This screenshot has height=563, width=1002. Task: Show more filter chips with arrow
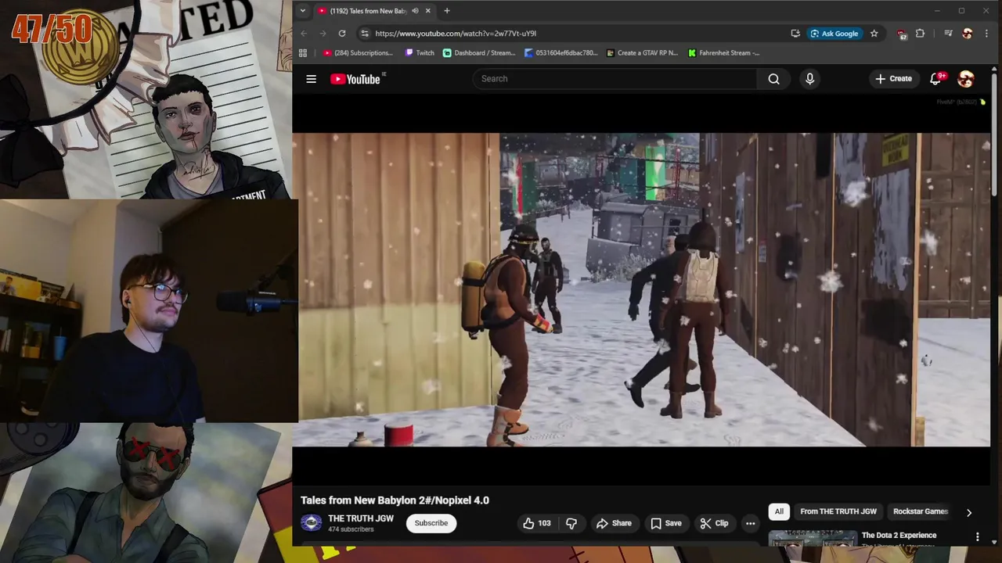click(968, 512)
